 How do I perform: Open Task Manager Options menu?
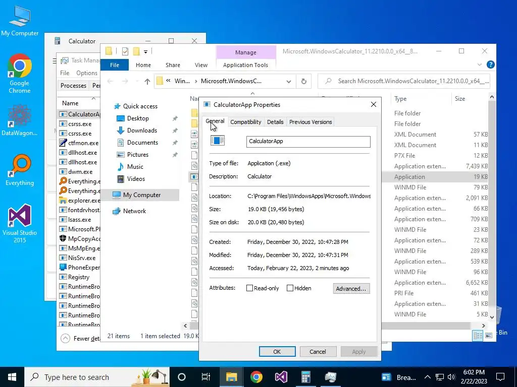[x=87, y=73]
